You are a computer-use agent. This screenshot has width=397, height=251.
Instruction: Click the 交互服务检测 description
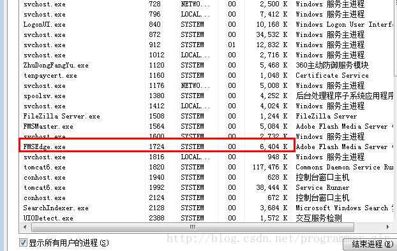[x=318, y=218]
